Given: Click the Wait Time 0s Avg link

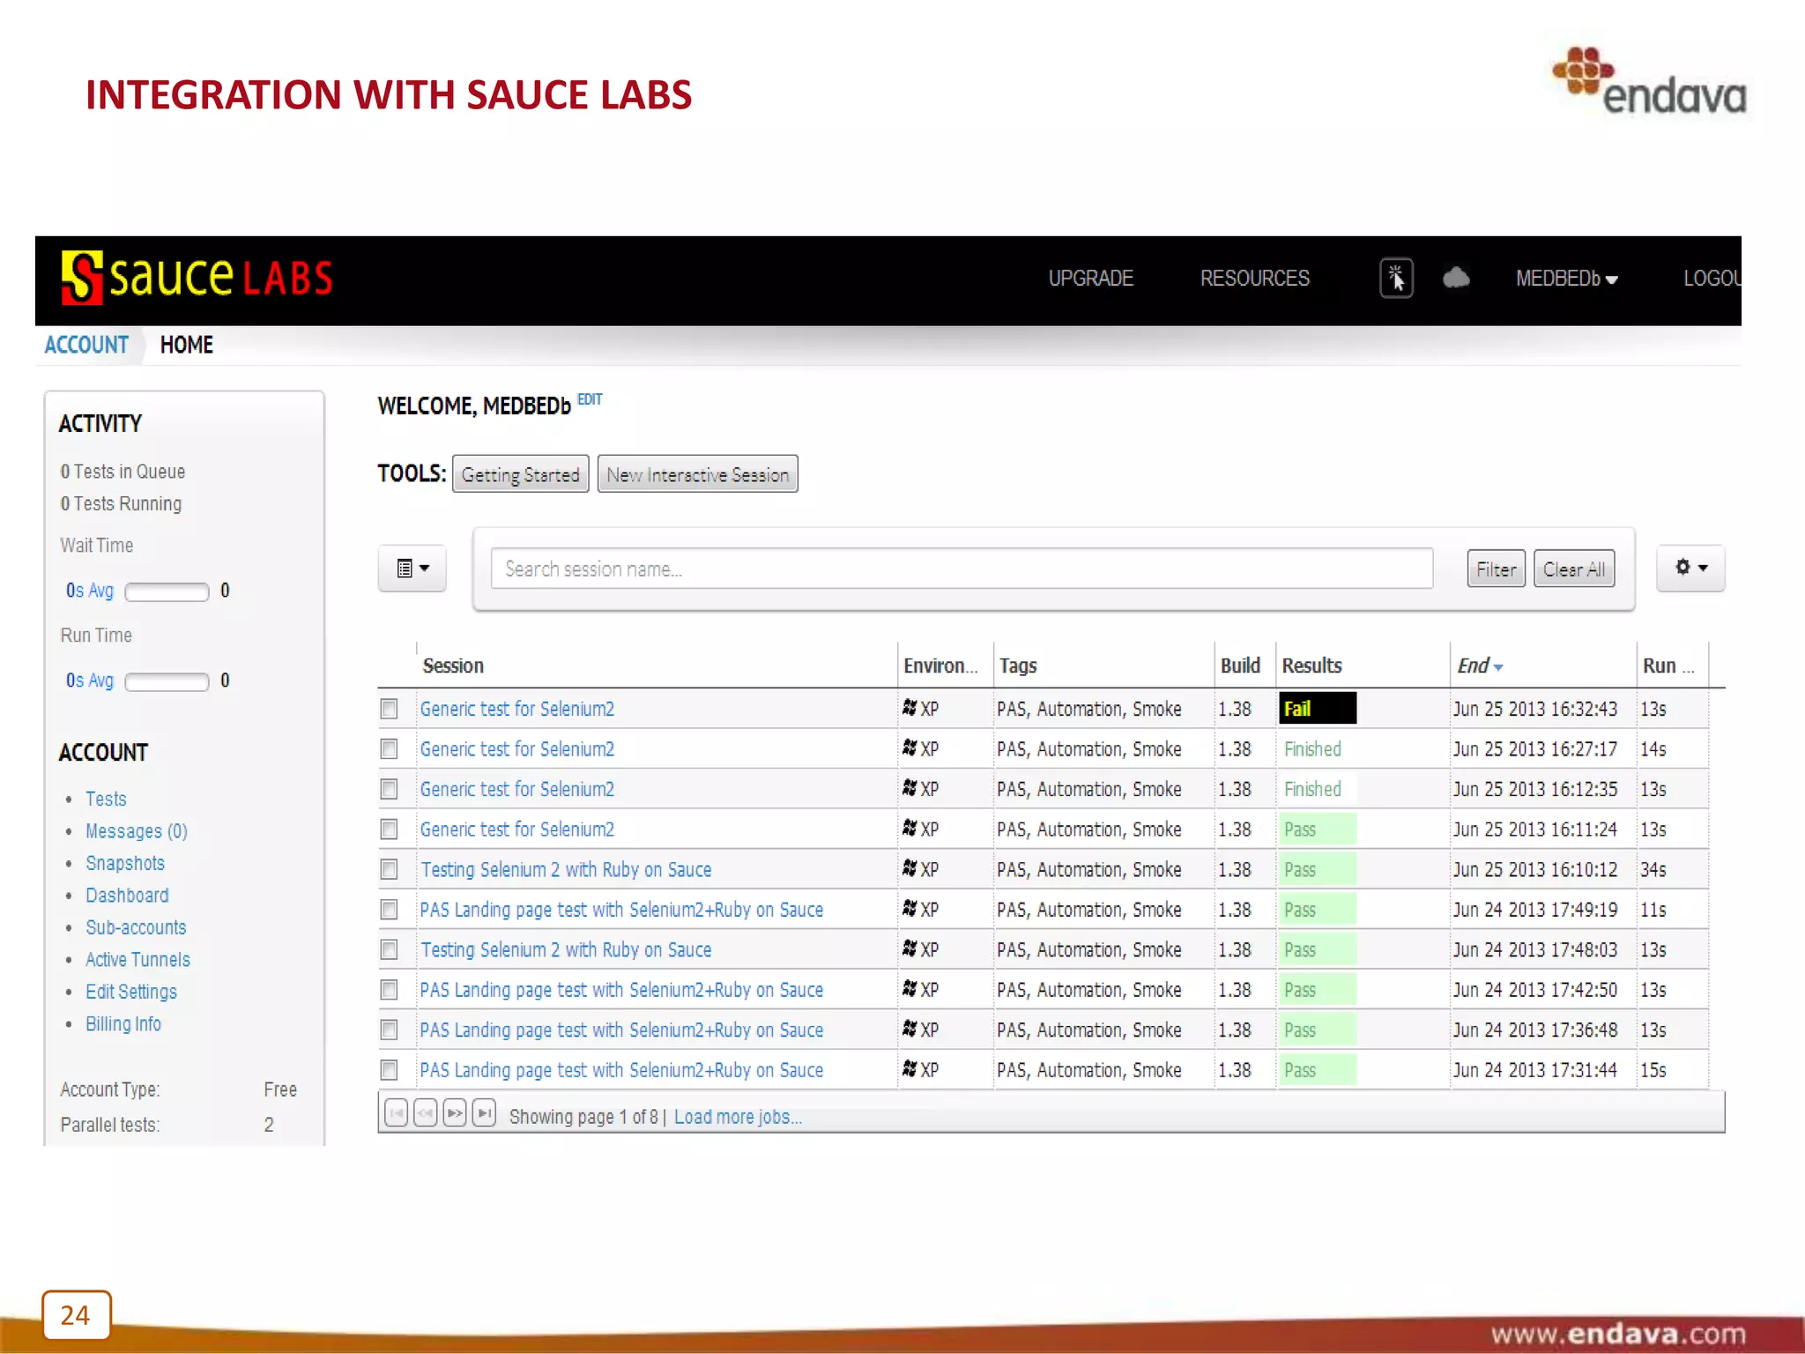Looking at the screenshot, I should pos(90,591).
